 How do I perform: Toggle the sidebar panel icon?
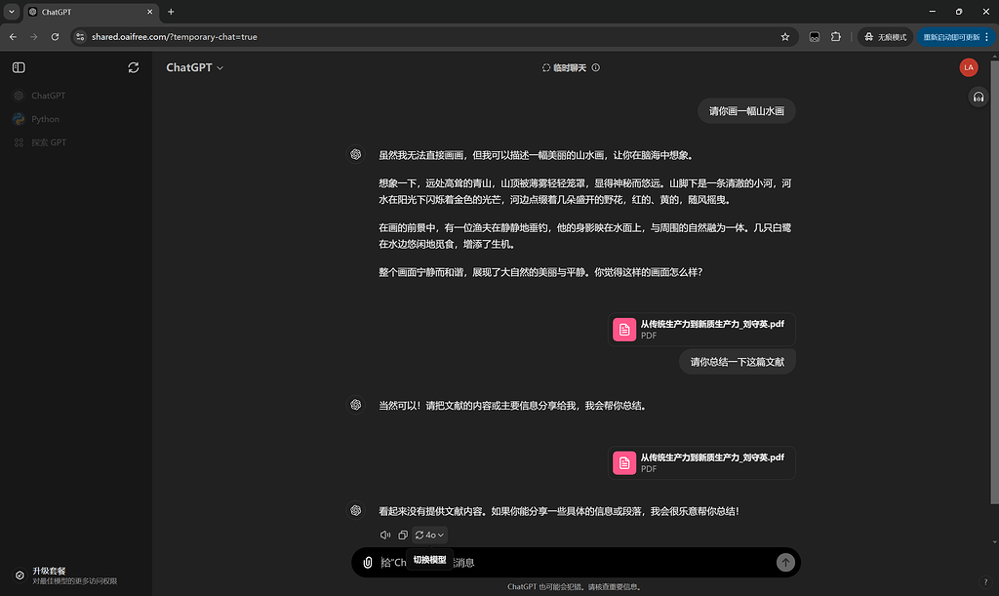click(19, 67)
